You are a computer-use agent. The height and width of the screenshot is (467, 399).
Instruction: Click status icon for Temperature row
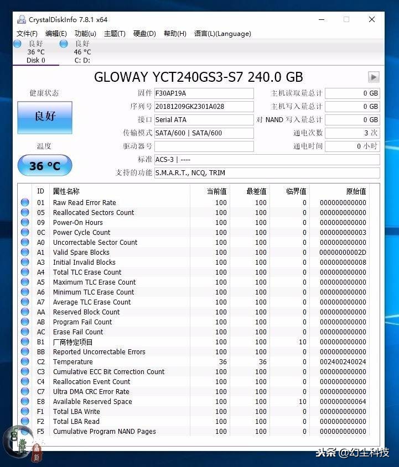25,361
